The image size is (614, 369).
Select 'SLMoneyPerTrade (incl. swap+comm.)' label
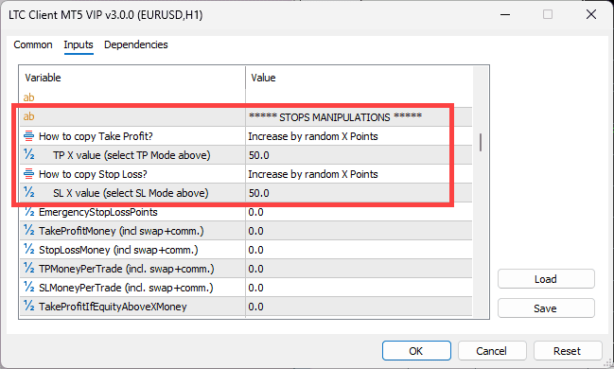(x=126, y=288)
